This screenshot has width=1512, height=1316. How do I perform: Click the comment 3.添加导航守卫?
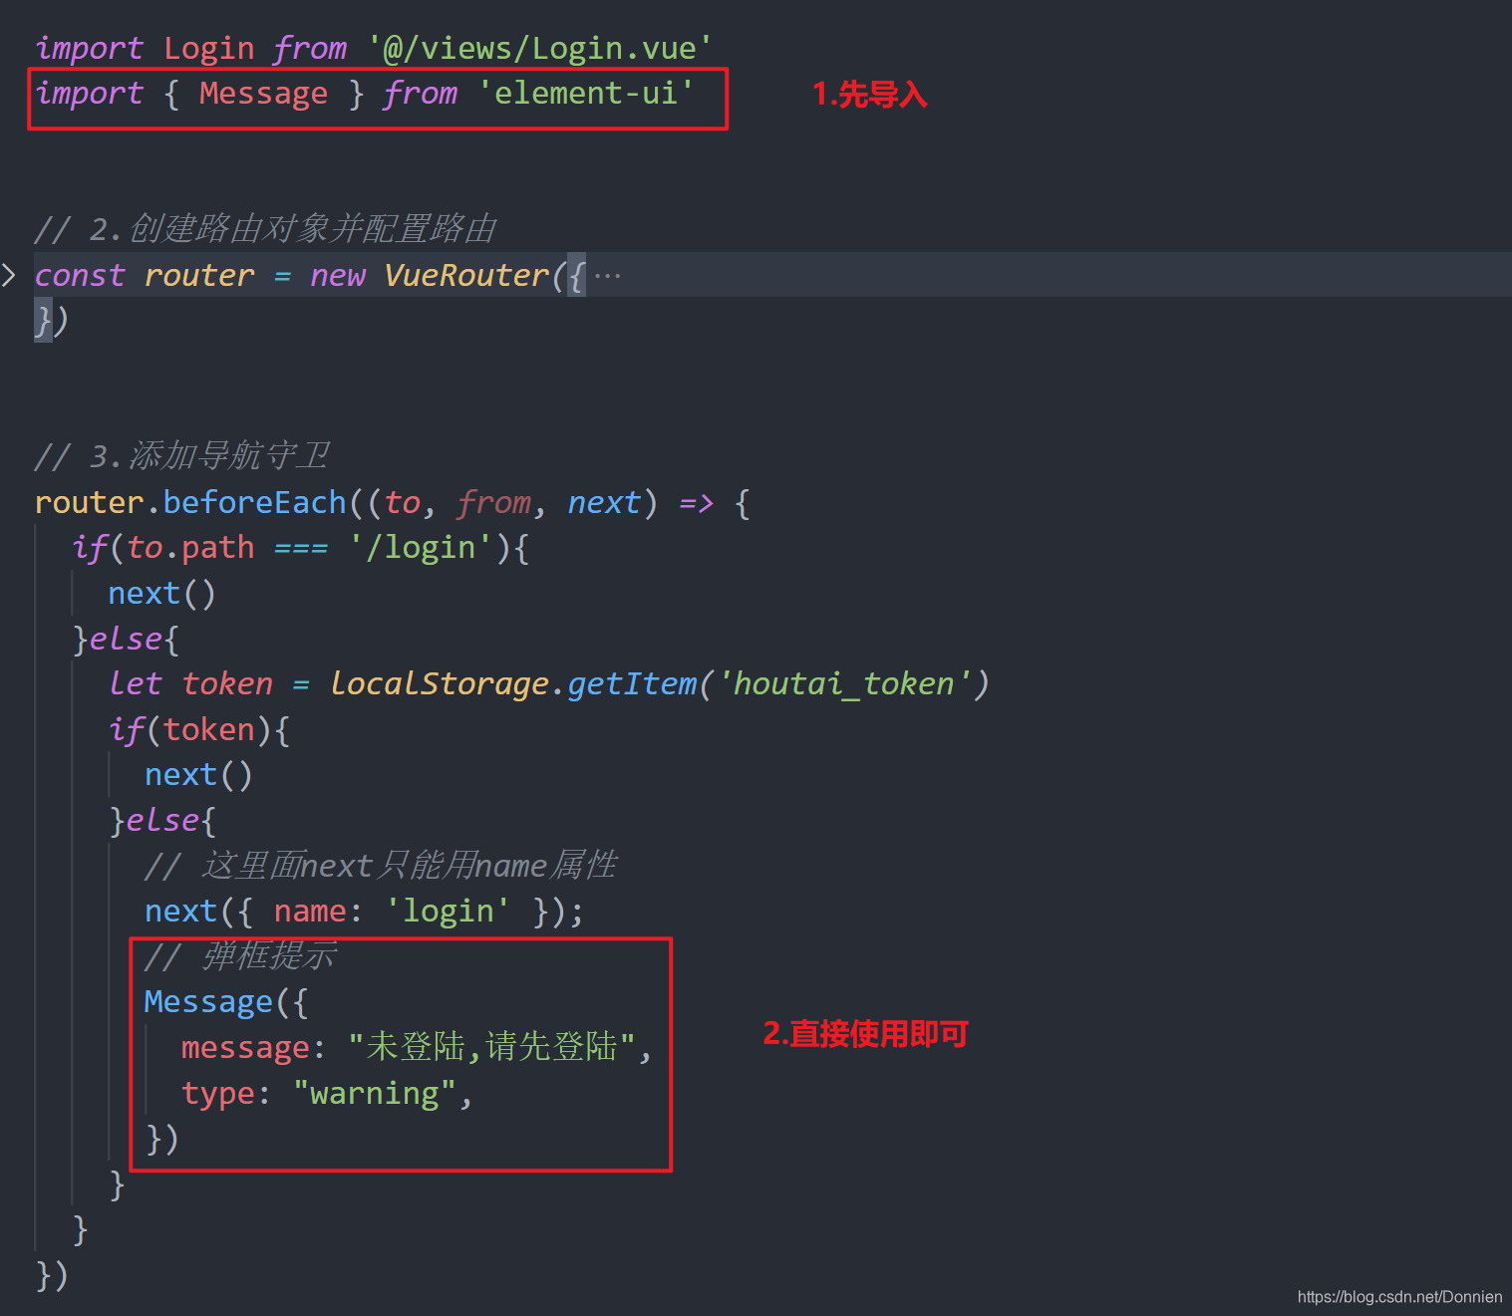[x=181, y=456]
